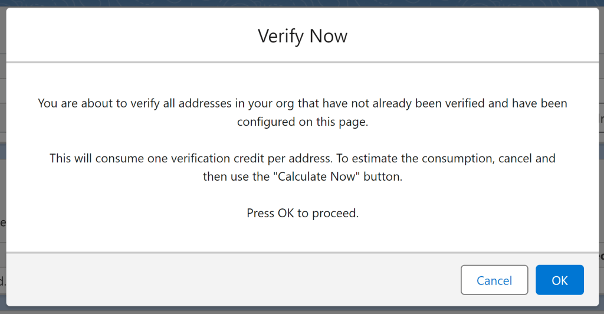Screen dimensions: 604x314
Task: Click the verification credit consumption paragraph
Action: pyautogui.click(x=303, y=167)
